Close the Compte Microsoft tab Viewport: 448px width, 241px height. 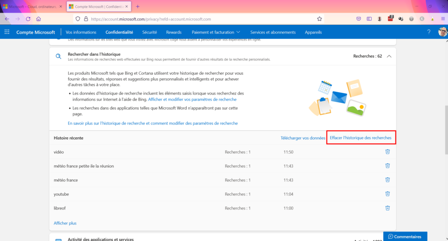[x=126, y=7]
